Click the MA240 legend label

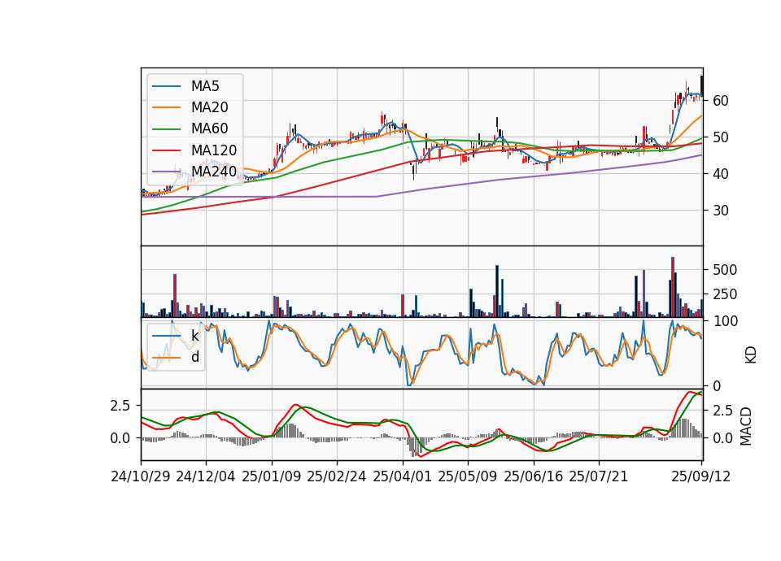(214, 172)
